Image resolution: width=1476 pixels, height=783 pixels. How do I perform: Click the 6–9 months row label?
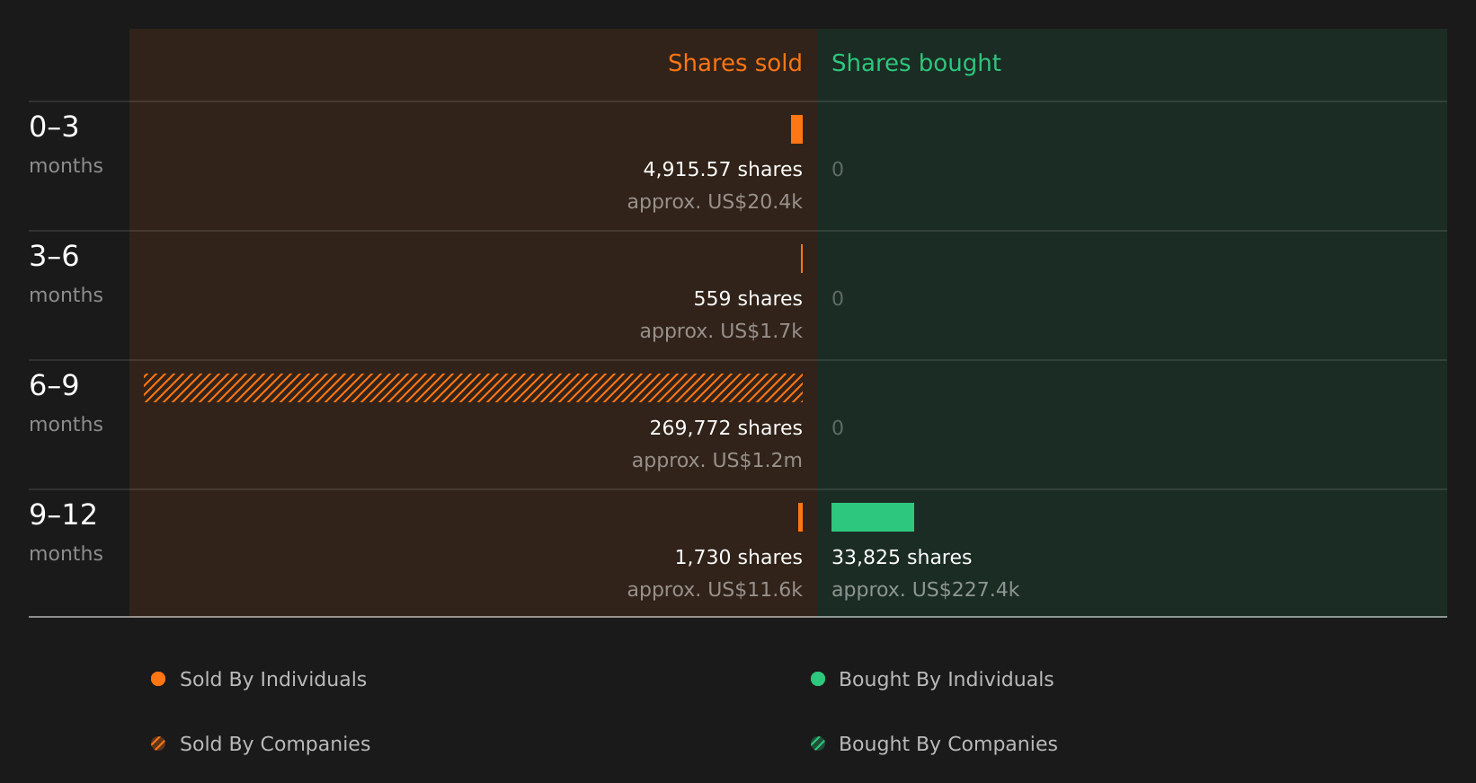point(67,403)
